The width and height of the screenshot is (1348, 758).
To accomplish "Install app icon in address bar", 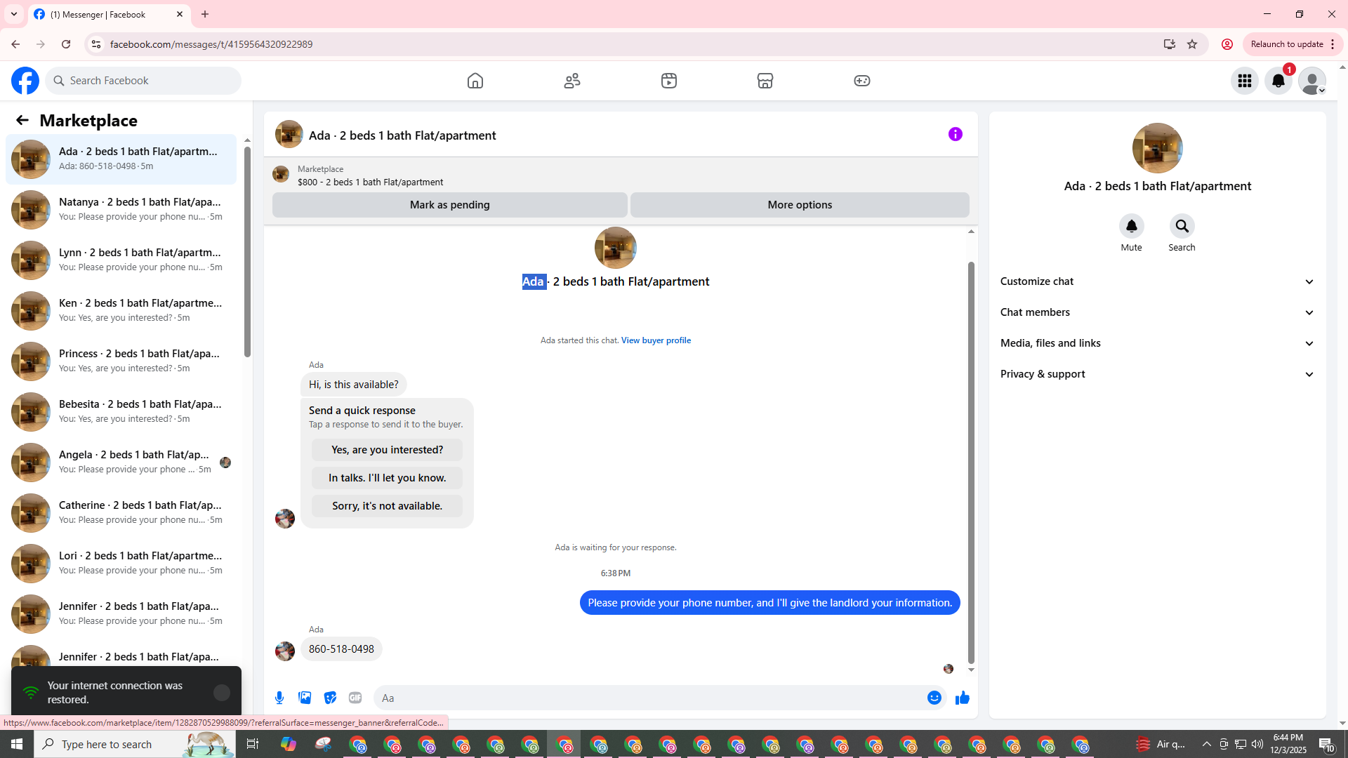I will click(1169, 44).
